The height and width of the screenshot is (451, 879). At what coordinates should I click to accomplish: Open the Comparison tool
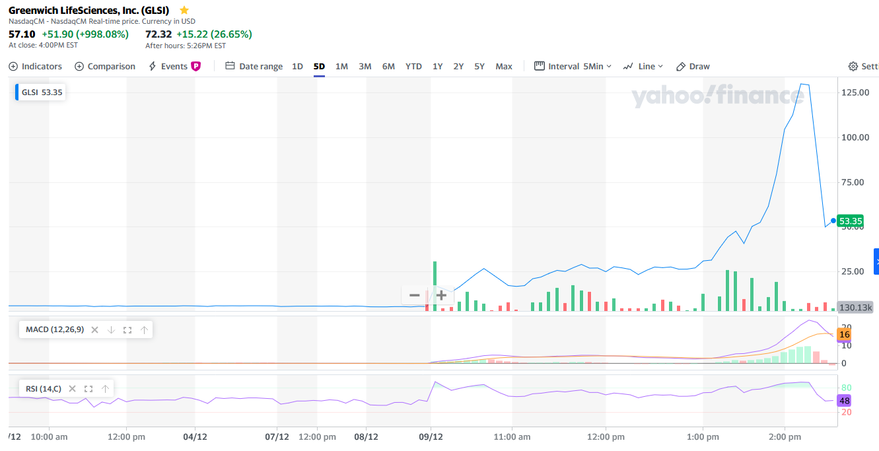click(x=105, y=66)
